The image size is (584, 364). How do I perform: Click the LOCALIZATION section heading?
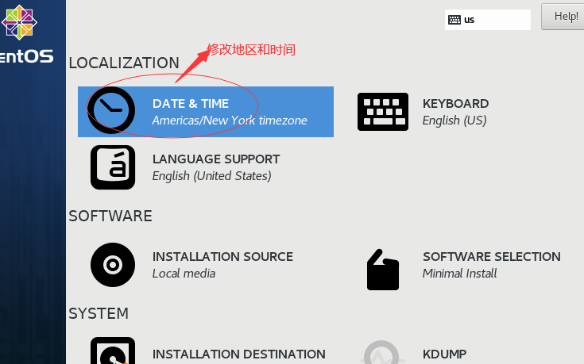tap(124, 63)
